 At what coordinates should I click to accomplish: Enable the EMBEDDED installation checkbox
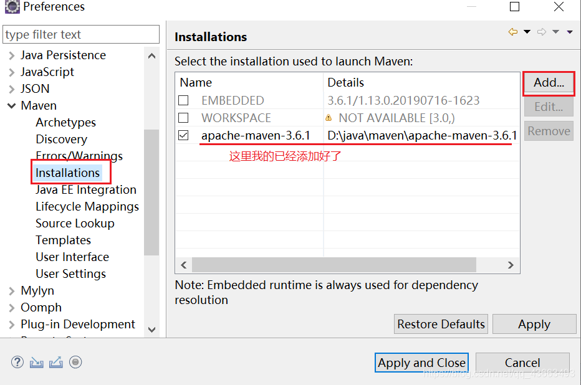click(183, 100)
